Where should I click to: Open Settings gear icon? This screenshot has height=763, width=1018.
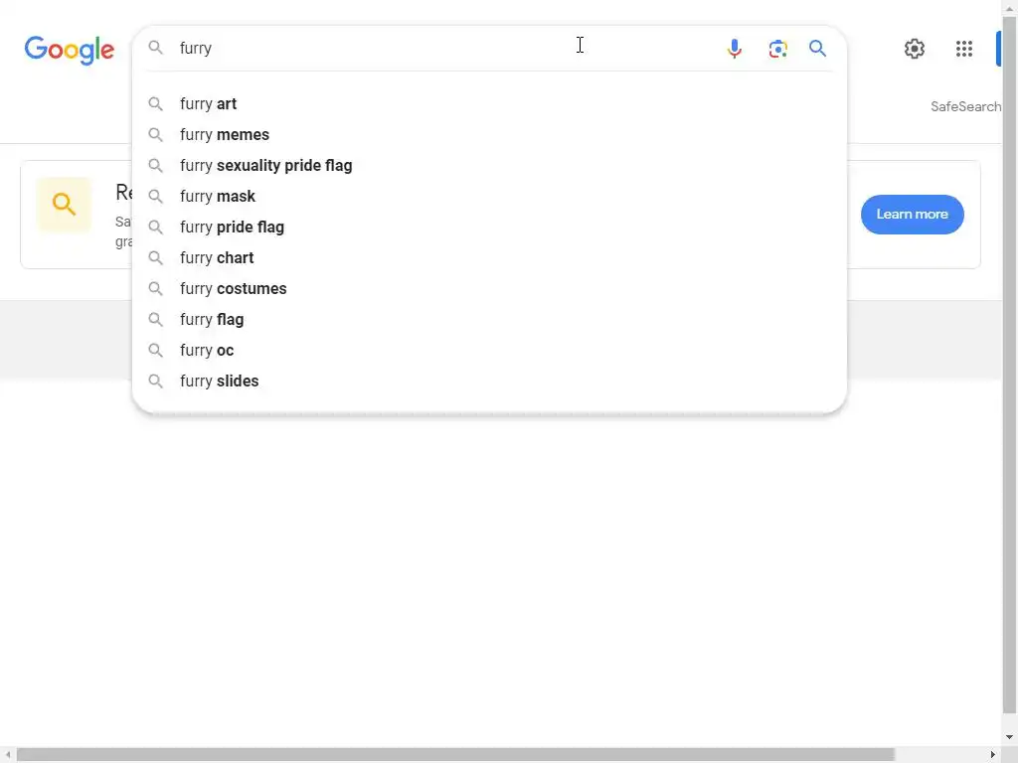pyautogui.click(x=915, y=49)
